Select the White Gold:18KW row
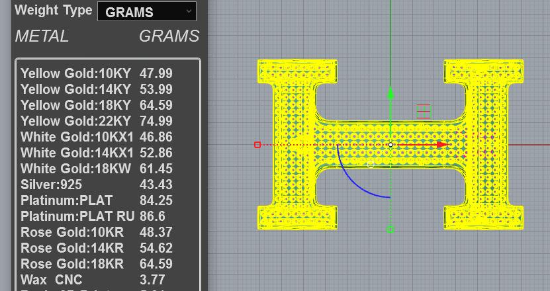The width and height of the screenshot is (550, 291). (x=97, y=169)
